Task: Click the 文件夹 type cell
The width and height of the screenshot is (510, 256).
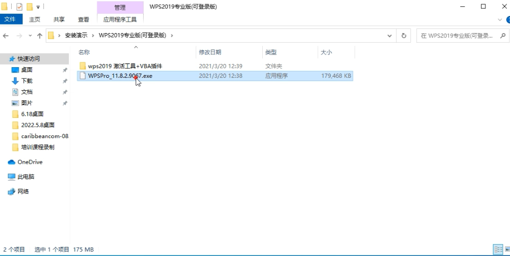Action: pyautogui.click(x=273, y=66)
